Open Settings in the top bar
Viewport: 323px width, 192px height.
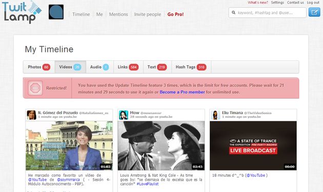[x=277, y=3]
